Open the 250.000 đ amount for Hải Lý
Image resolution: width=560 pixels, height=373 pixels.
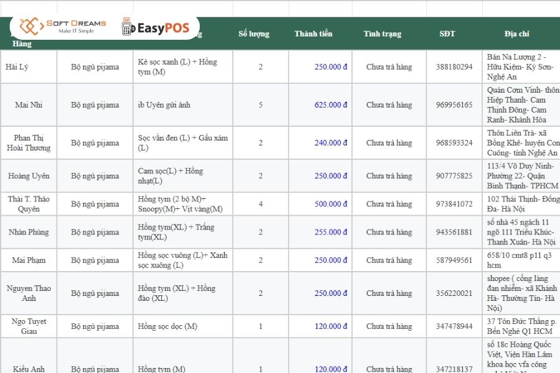331,67
